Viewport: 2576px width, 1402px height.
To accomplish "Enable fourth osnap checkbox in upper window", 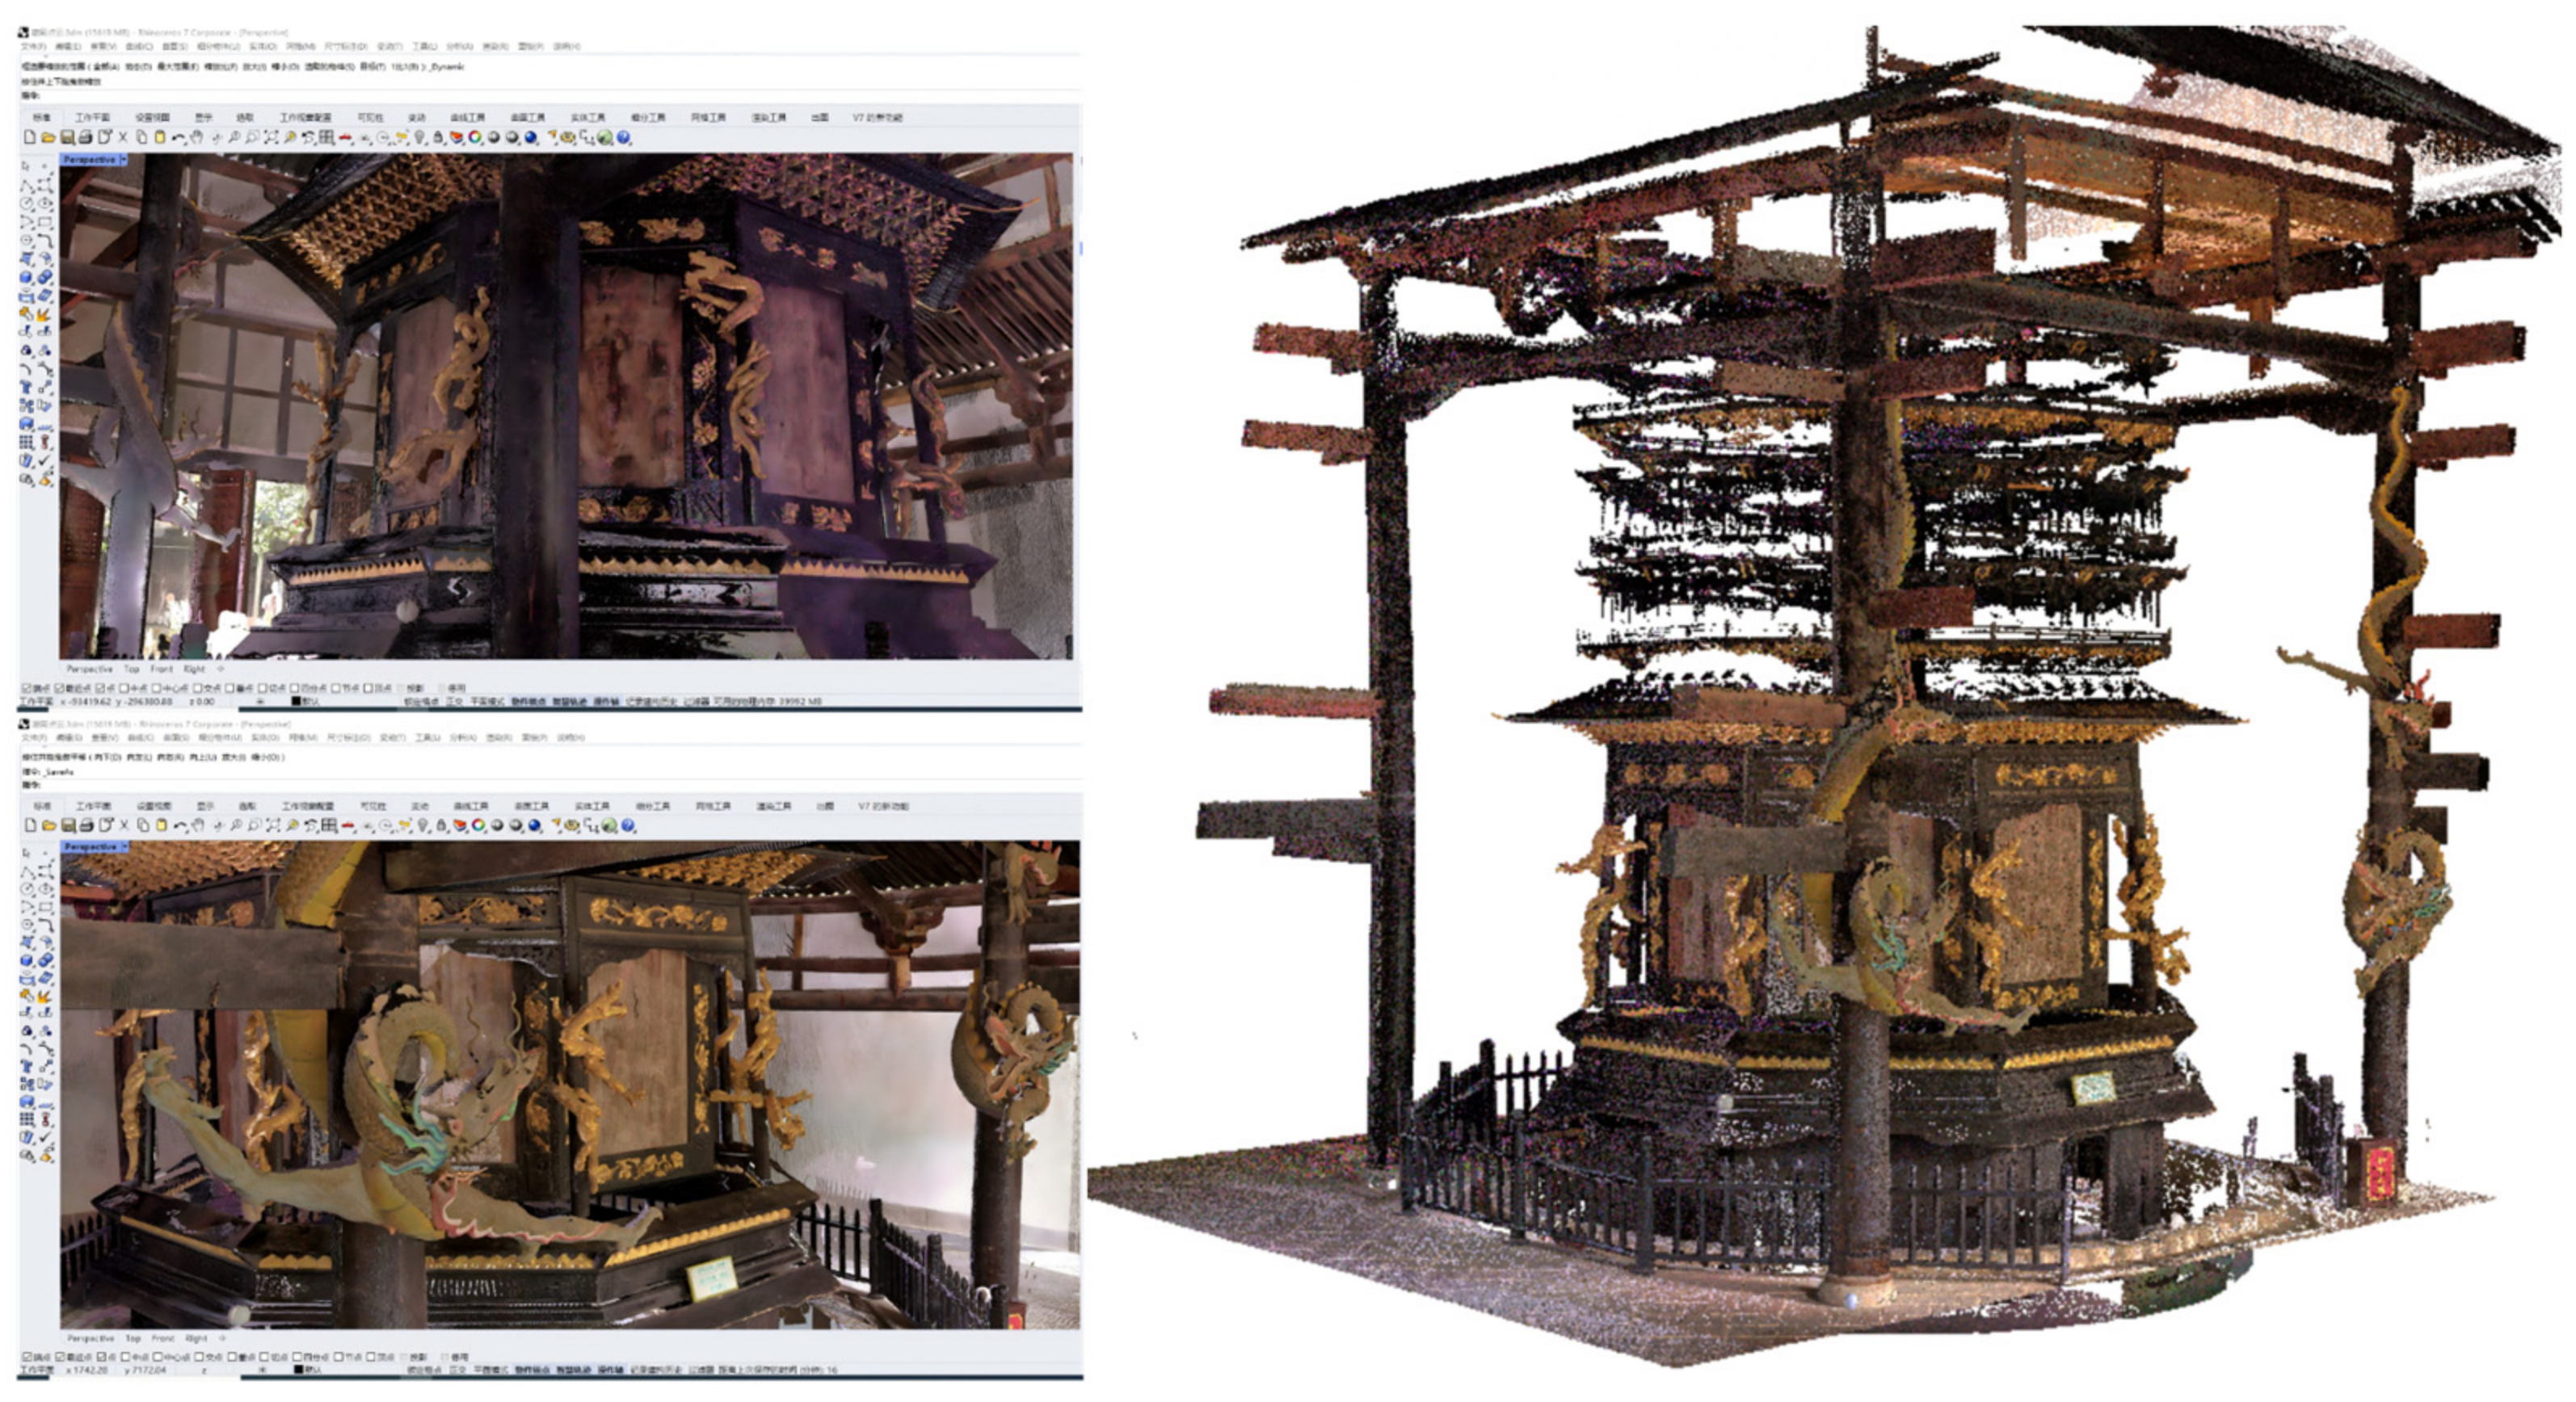I will tap(124, 687).
